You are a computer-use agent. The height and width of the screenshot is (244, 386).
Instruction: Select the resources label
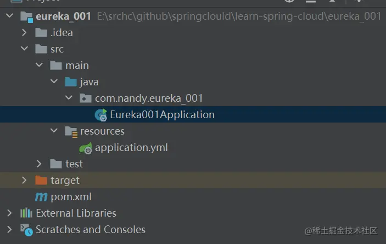103,131
